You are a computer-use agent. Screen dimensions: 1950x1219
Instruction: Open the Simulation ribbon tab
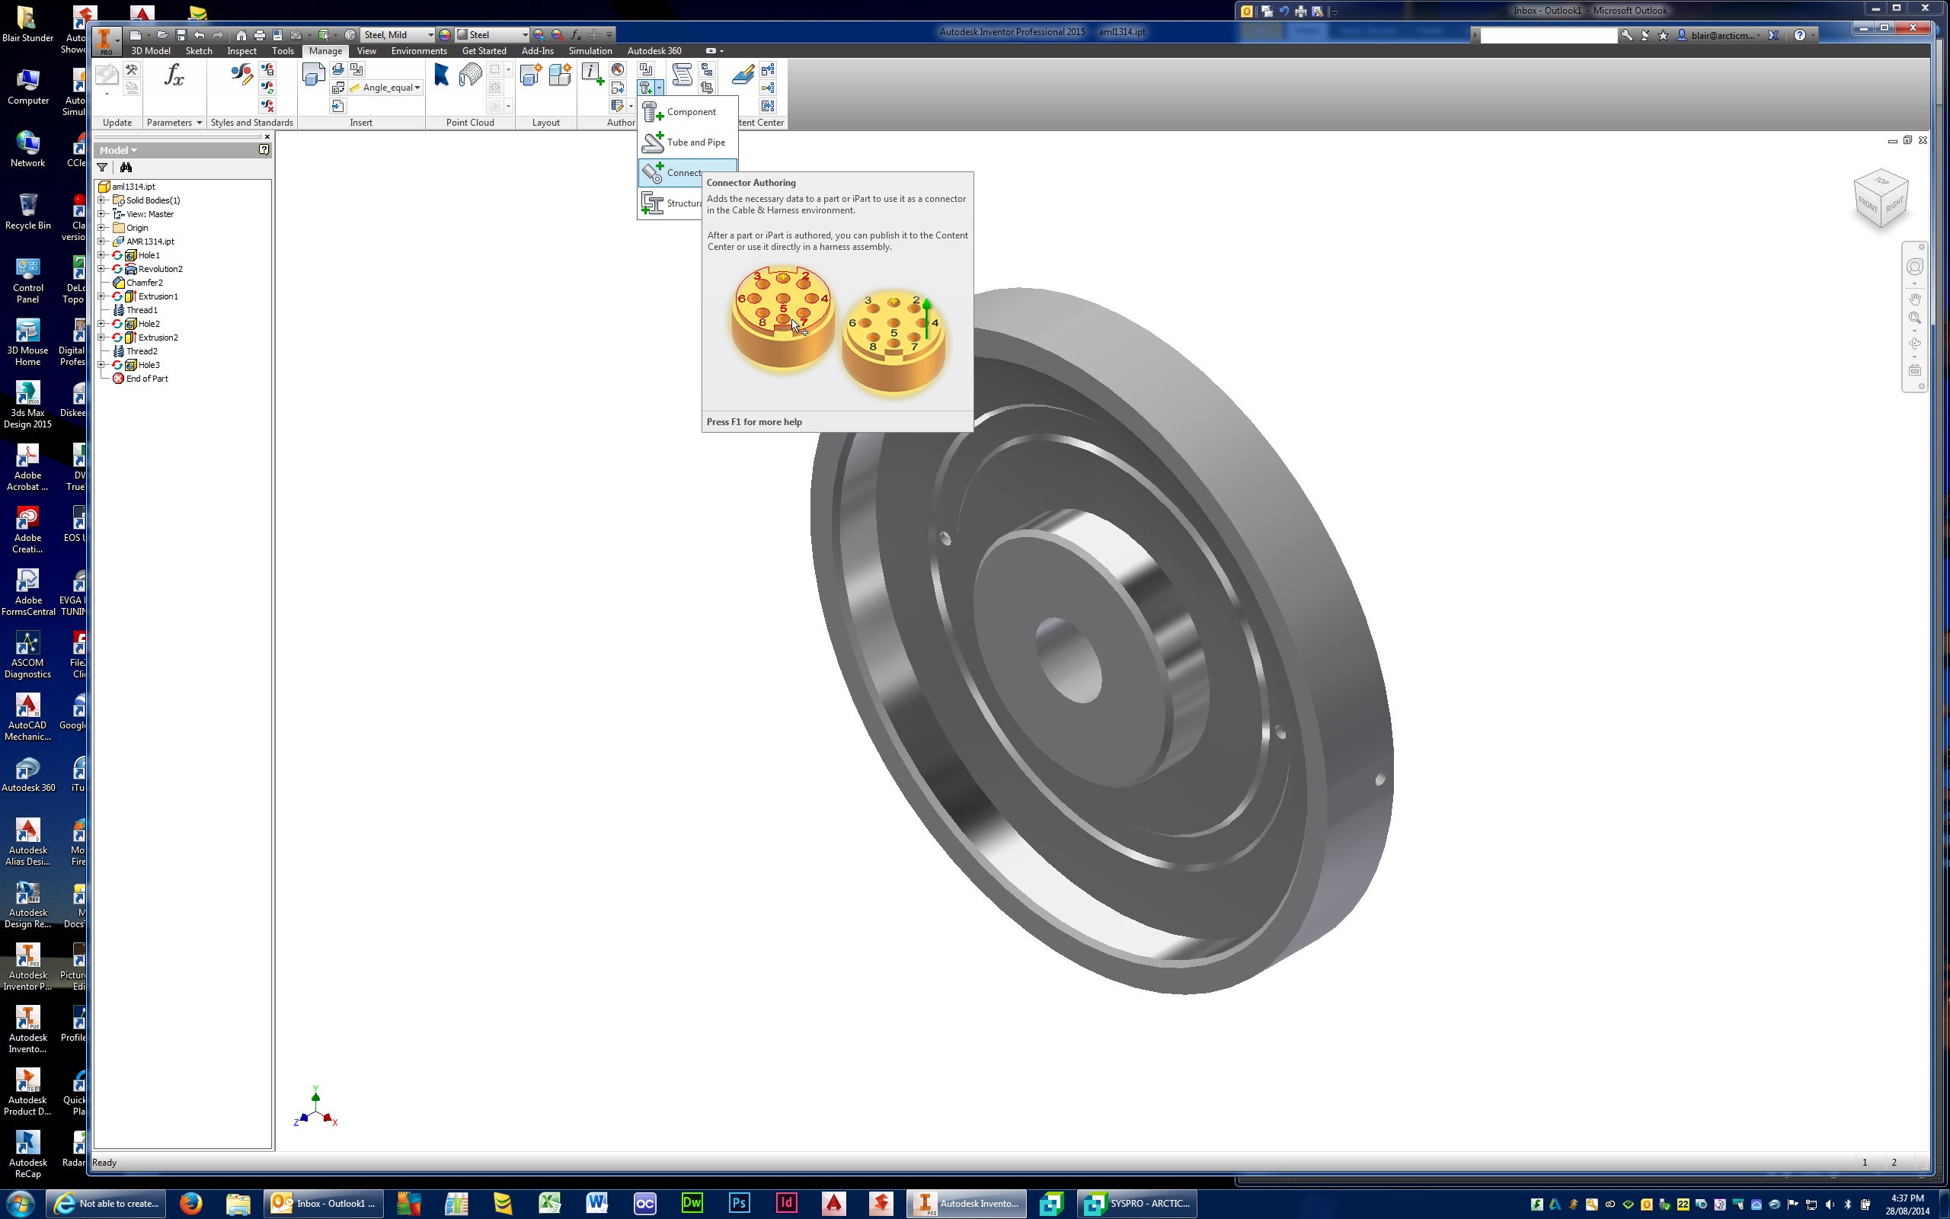[590, 51]
